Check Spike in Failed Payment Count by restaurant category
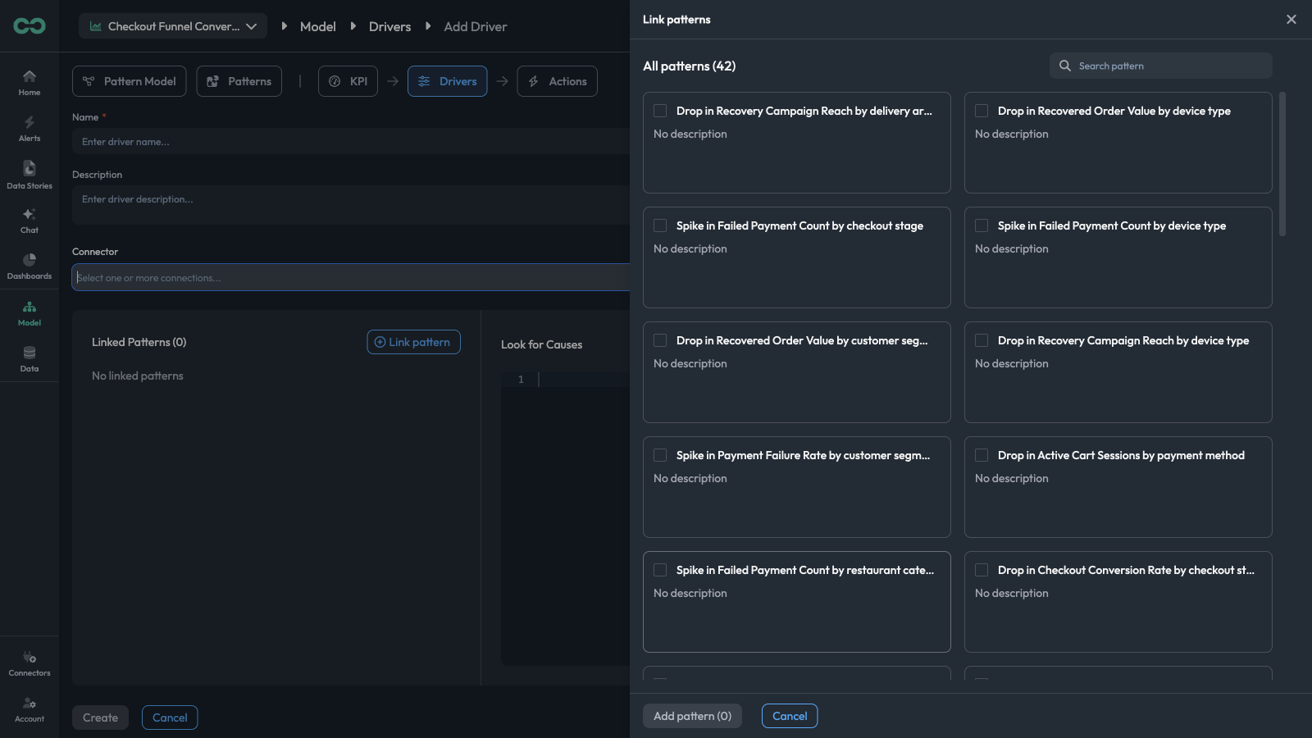Image resolution: width=1312 pixels, height=738 pixels. (x=660, y=570)
